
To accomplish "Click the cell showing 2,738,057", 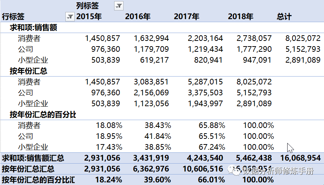I will point(254,38).
